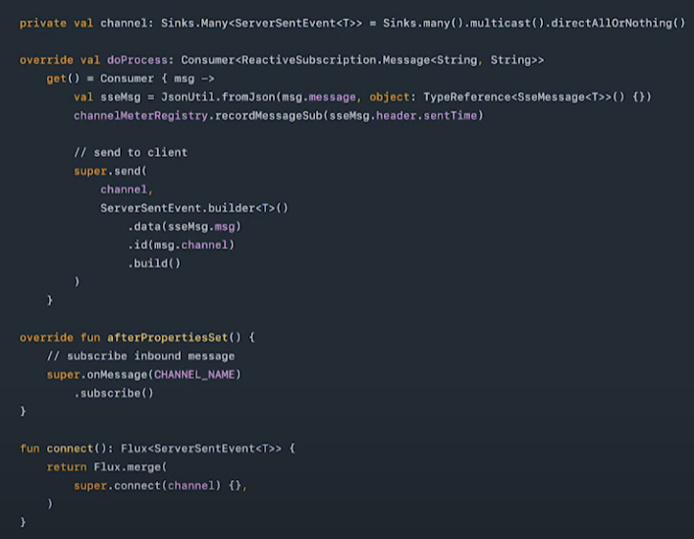The width and height of the screenshot is (694, 539).
Task: Click 'channelMeterRegistry' identifier
Action: (x=140, y=116)
